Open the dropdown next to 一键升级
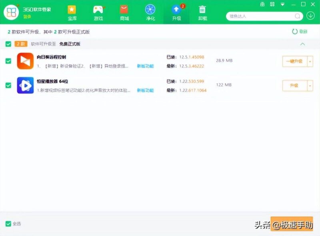The image size is (320, 236). (x=310, y=60)
